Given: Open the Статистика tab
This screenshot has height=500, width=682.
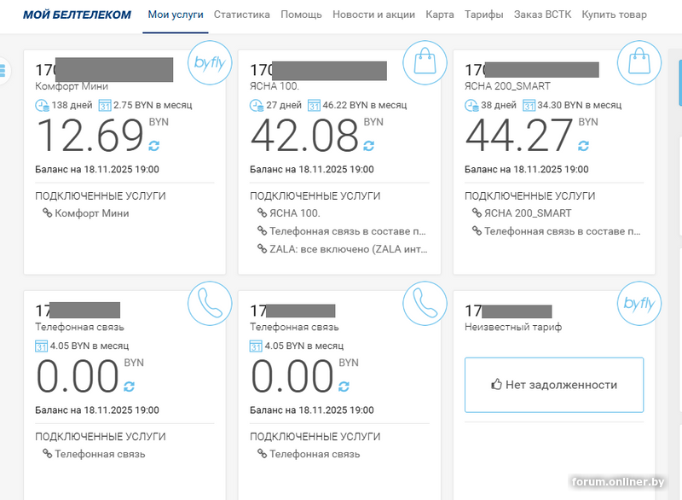Looking at the screenshot, I should click(x=242, y=15).
